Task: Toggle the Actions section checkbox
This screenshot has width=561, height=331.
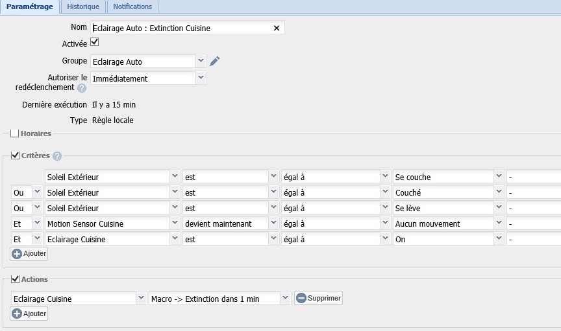Action: tap(16, 279)
